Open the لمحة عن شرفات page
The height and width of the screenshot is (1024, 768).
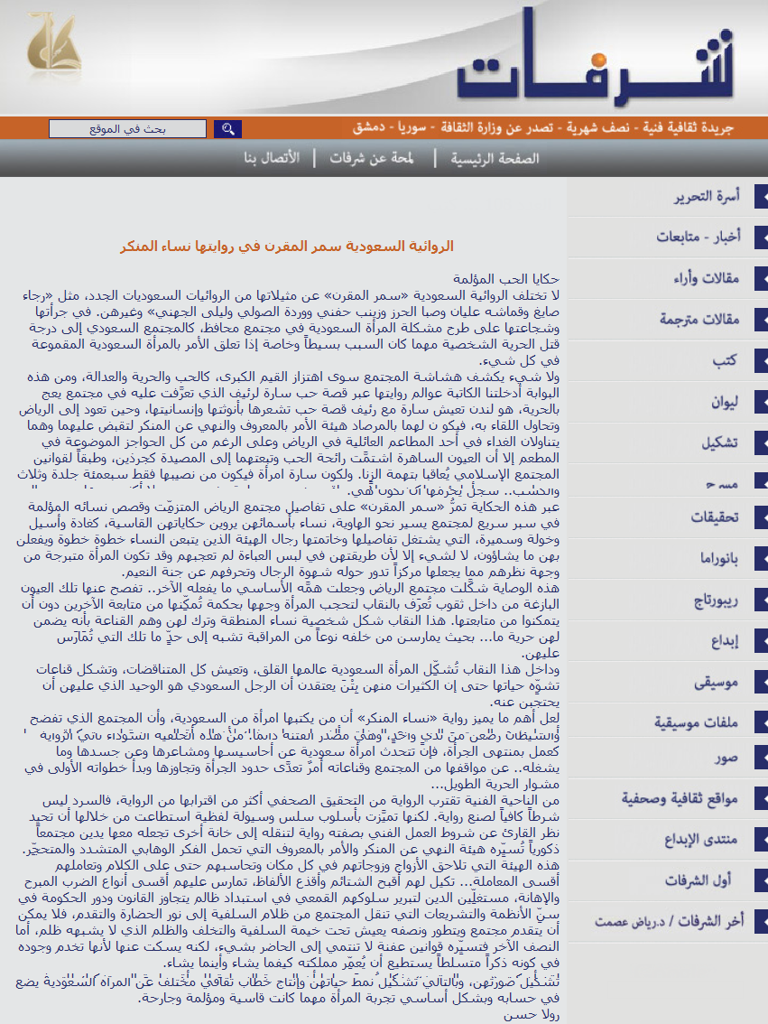pyautogui.click(x=371, y=159)
